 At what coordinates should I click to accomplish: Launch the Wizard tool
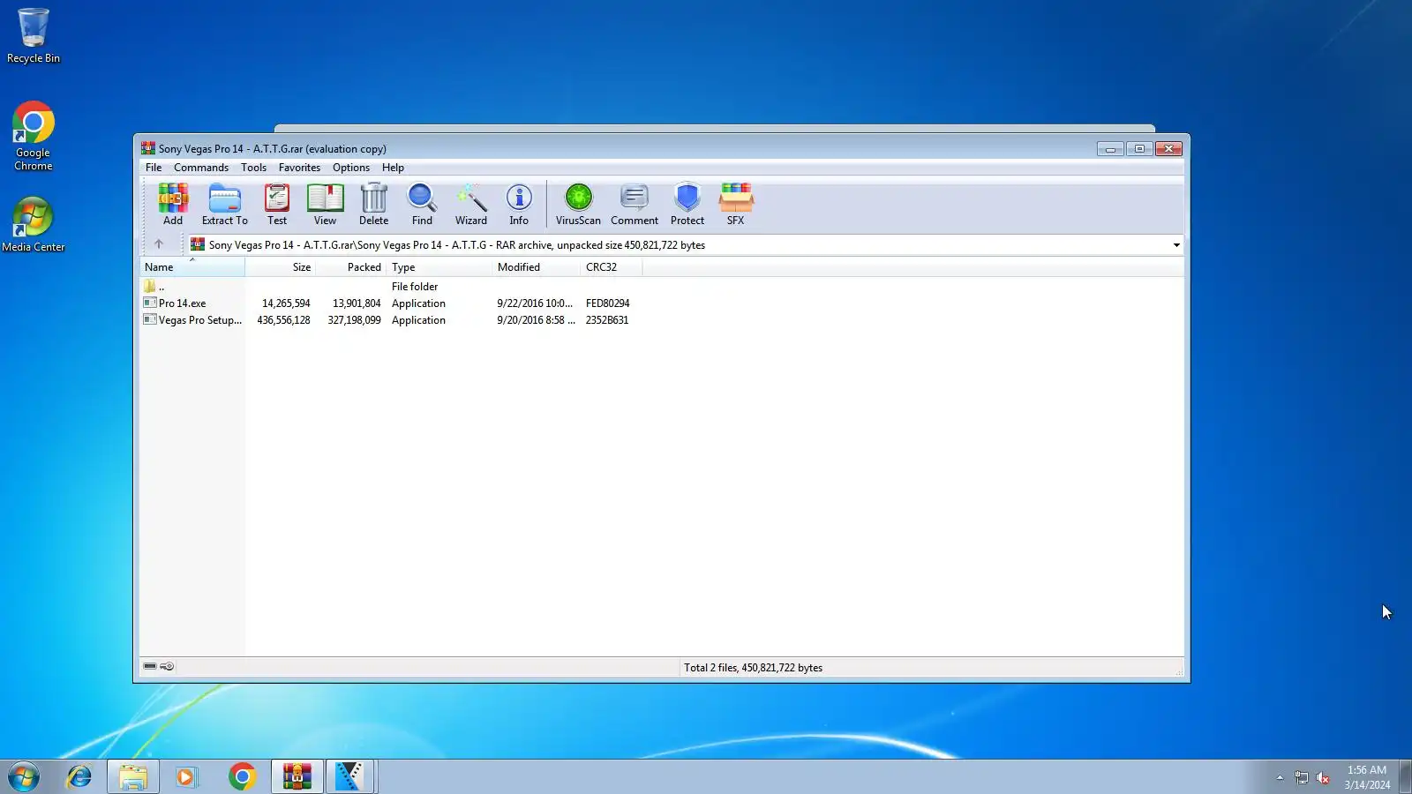point(470,204)
